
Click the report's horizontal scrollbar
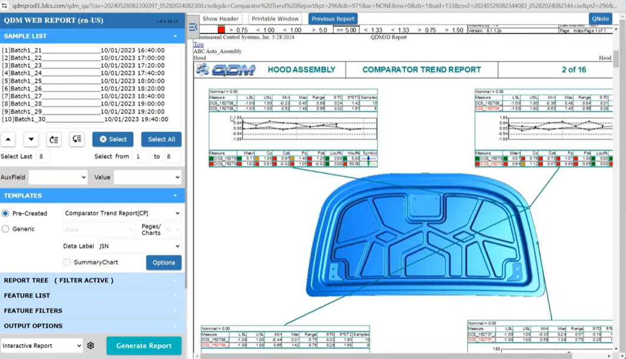(x=386, y=356)
